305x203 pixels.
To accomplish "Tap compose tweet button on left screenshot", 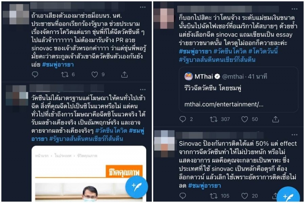I will pos(136,187).
